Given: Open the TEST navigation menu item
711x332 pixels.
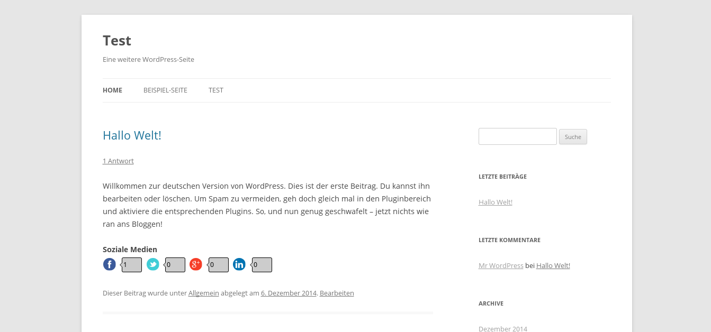Looking at the screenshot, I should [x=216, y=90].
